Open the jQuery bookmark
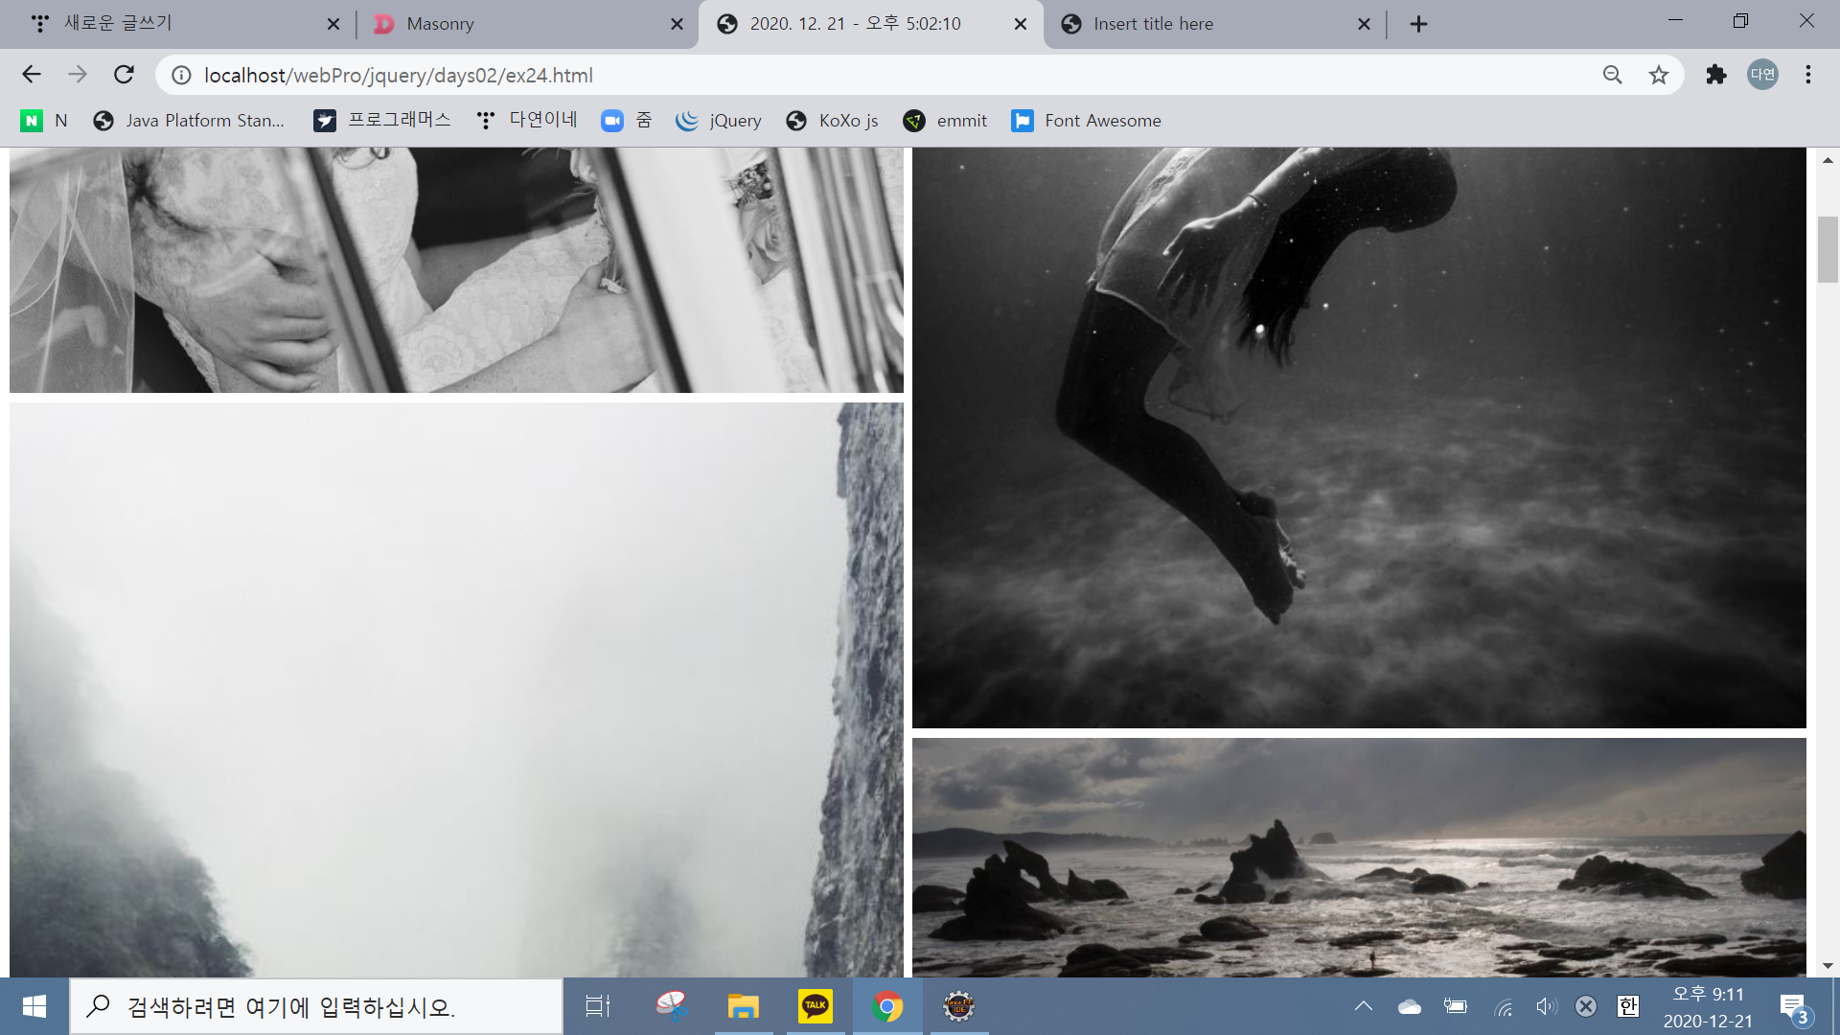 719,121
